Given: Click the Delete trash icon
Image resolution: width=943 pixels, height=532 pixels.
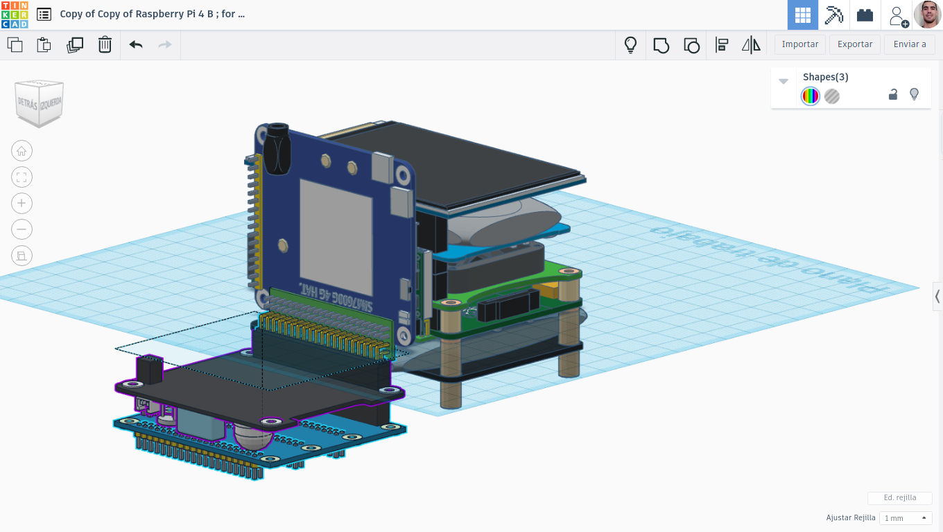Looking at the screenshot, I should click(105, 45).
